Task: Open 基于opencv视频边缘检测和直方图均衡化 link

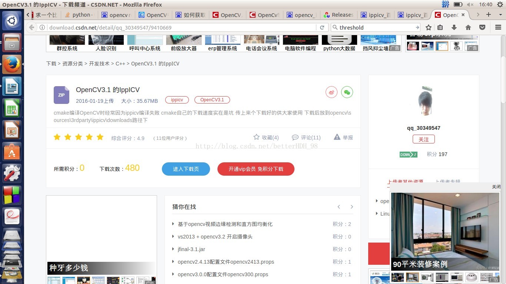Action: [225, 224]
